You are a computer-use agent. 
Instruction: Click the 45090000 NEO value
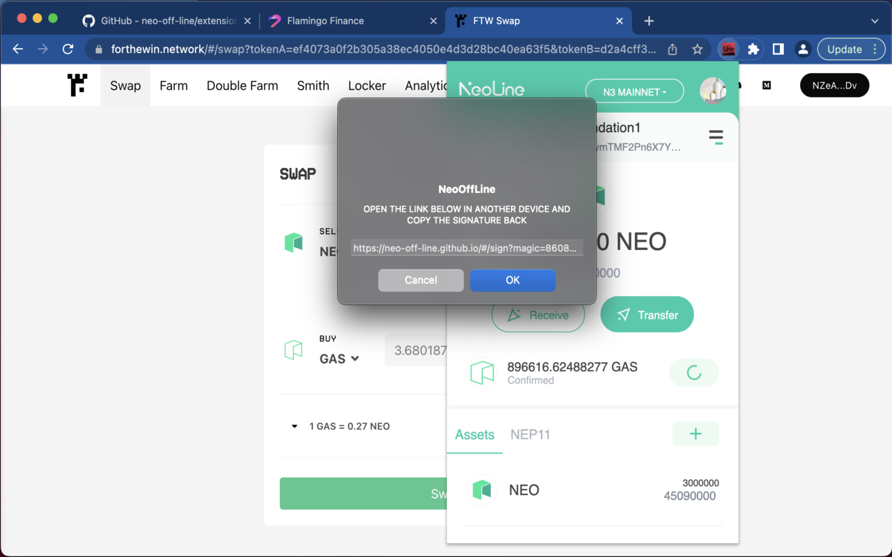(690, 496)
